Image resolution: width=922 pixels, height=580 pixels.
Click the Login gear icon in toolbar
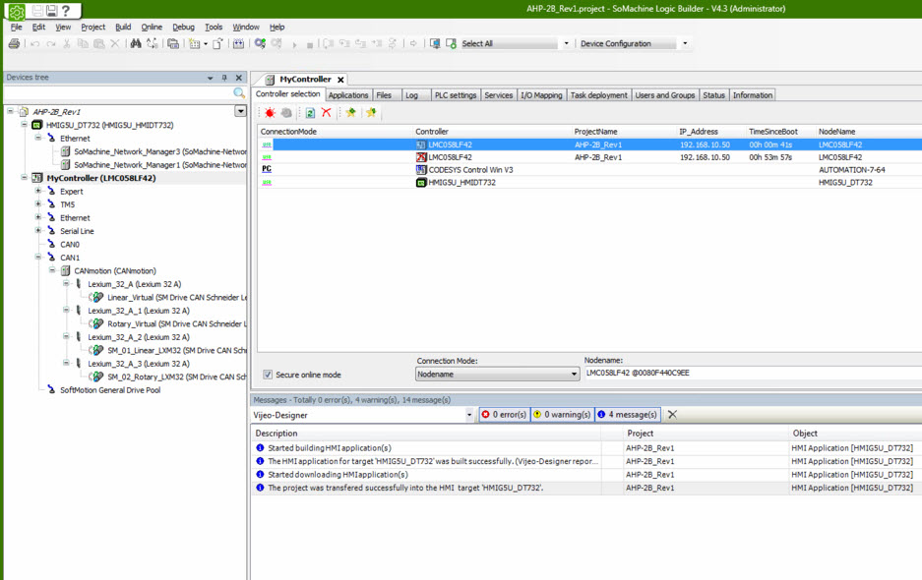tap(260, 43)
